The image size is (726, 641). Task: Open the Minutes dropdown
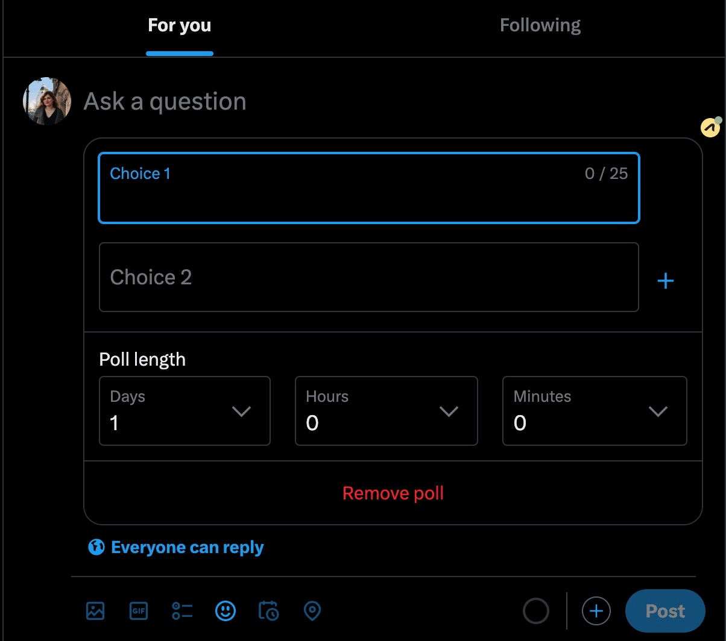[x=594, y=411]
